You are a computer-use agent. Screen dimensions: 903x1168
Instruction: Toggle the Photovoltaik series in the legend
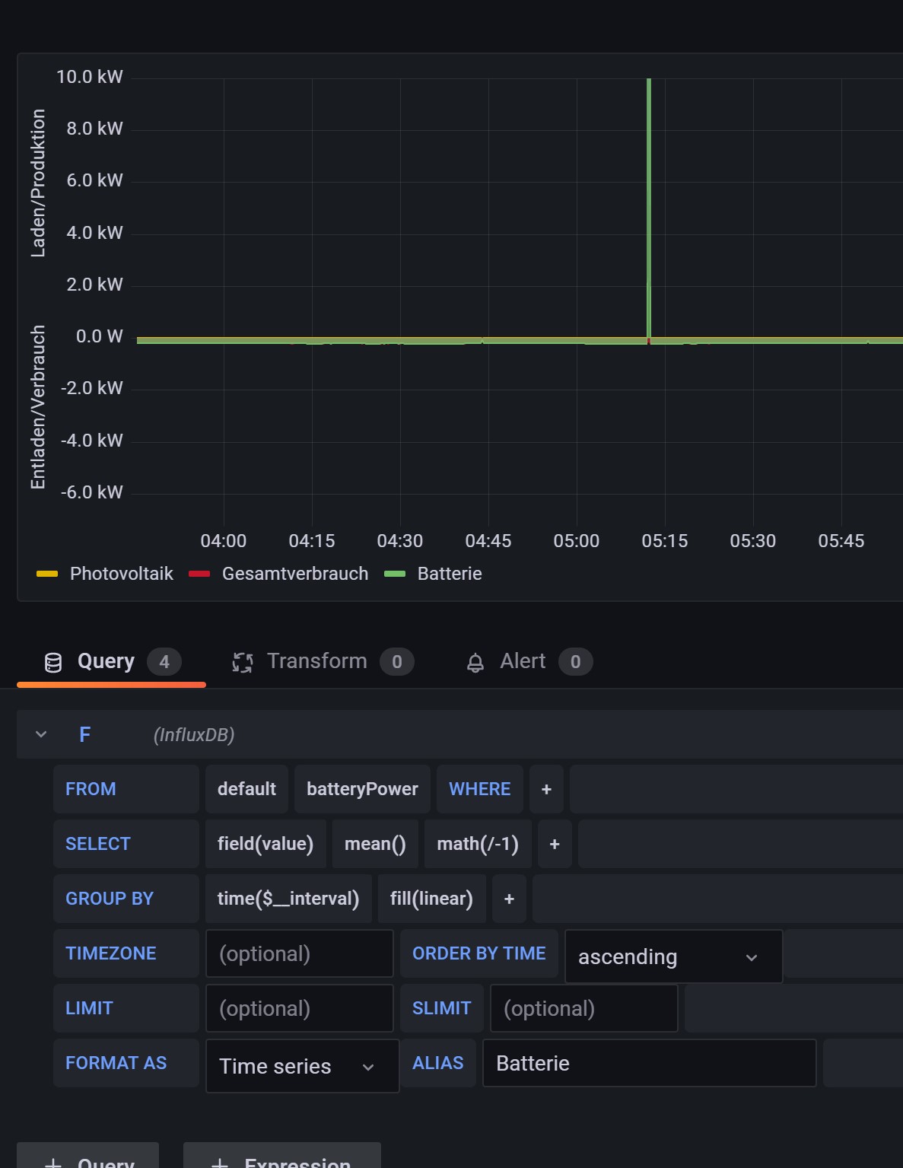tap(121, 573)
